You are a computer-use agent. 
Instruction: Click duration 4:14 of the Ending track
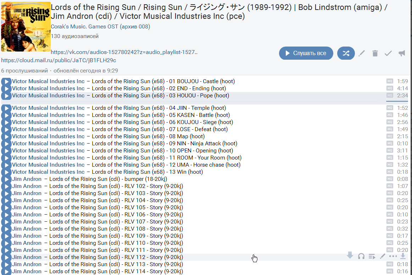[402, 88]
